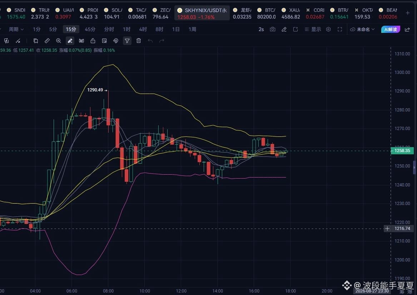Click the undo arrow icon
This screenshot has height=295, width=417.
pos(150,41)
